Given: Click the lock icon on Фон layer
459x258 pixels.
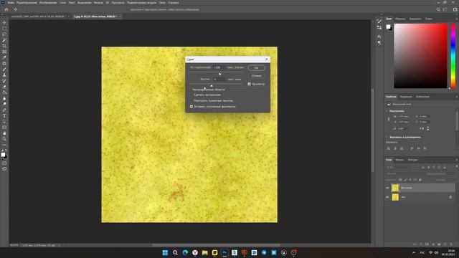Looking at the screenshot, I should (450, 197).
